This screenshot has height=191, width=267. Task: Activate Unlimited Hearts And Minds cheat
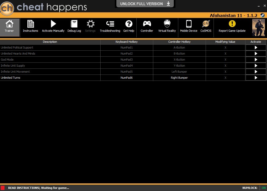[x=256, y=54]
